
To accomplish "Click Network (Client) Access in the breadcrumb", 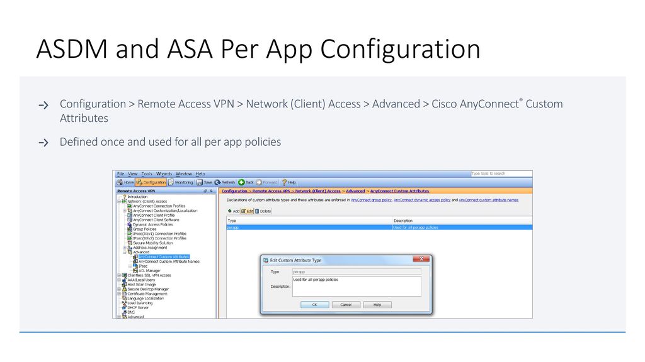I will pyautogui.click(x=317, y=191).
